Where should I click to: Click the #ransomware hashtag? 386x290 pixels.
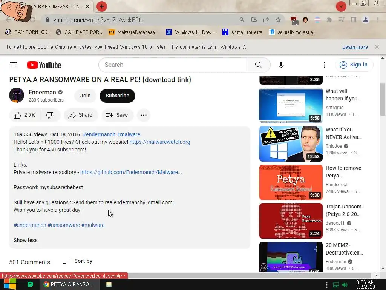64,225
